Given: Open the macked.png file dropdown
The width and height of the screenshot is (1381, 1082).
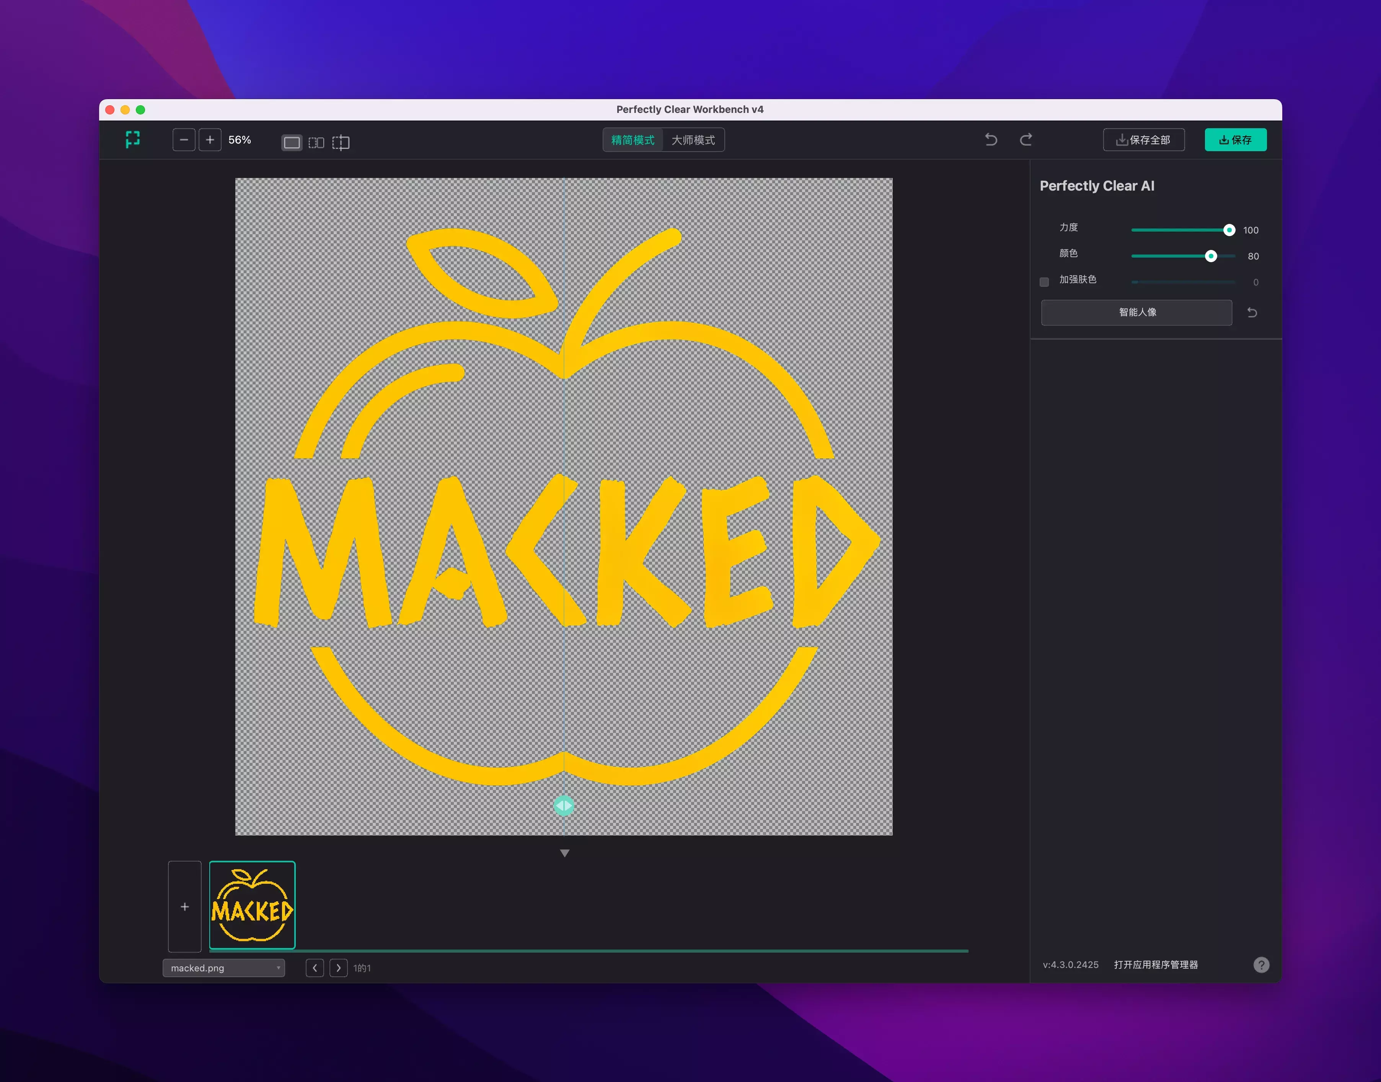Looking at the screenshot, I should point(223,968).
